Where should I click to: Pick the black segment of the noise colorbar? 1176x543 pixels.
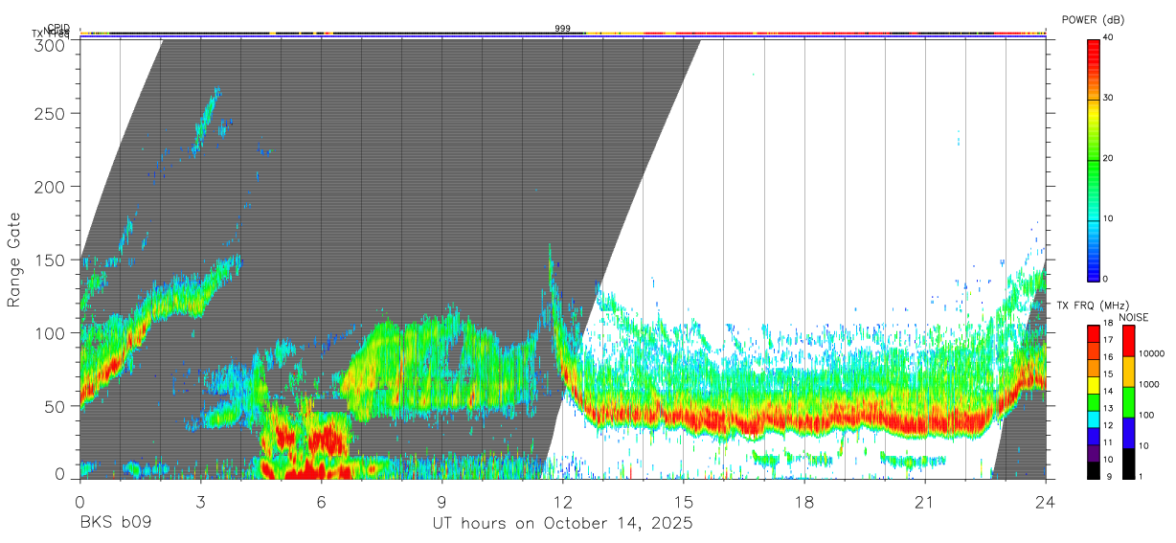pos(1128,464)
